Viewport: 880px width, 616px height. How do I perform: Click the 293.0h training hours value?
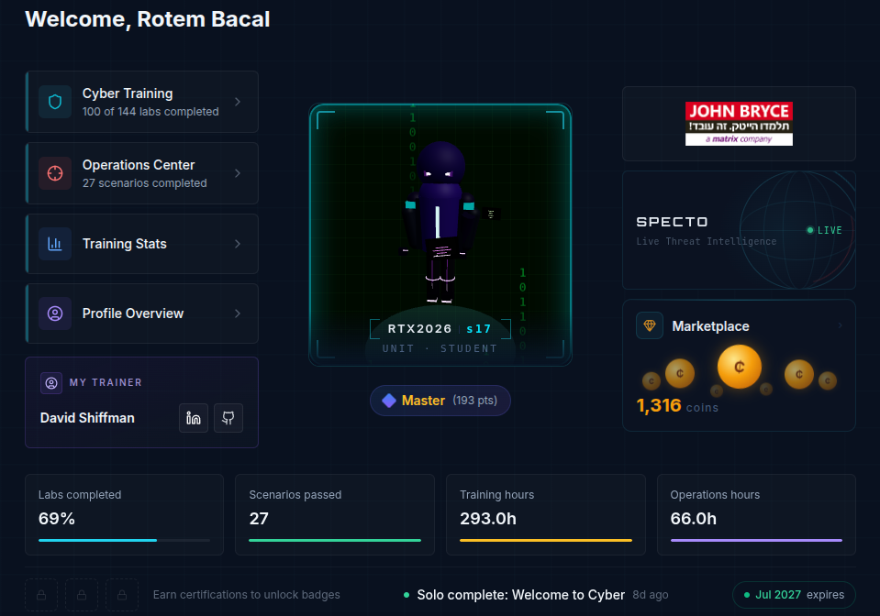tap(488, 519)
